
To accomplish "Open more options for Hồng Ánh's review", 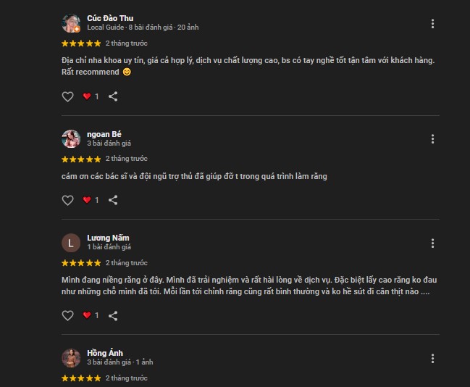I will click(432, 359).
